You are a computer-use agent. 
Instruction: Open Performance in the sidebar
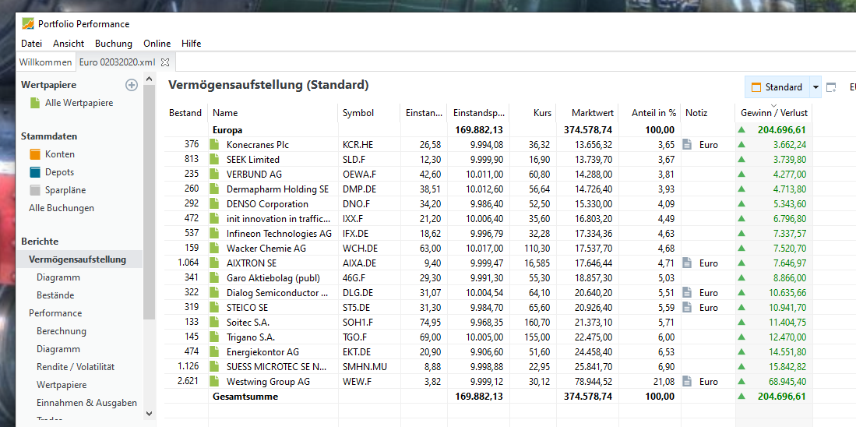(x=55, y=313)
